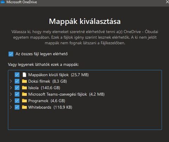Expand the Iskola folder chevron

[x=11, y=88]
